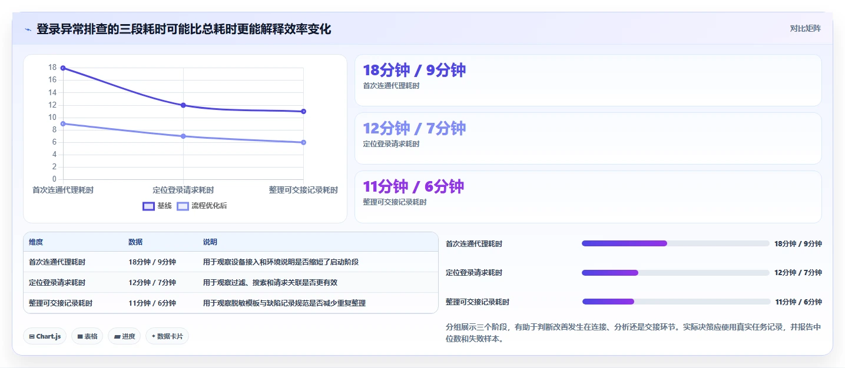Viewport: 845px width, 368px height.
Task: Click the 首次连通代理耗时 progress row label
Action: tap(474, 244)
